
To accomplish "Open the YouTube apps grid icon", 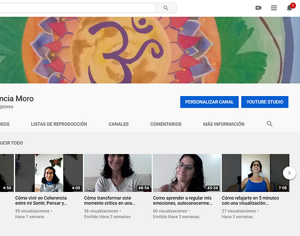I will coord(274,8).
